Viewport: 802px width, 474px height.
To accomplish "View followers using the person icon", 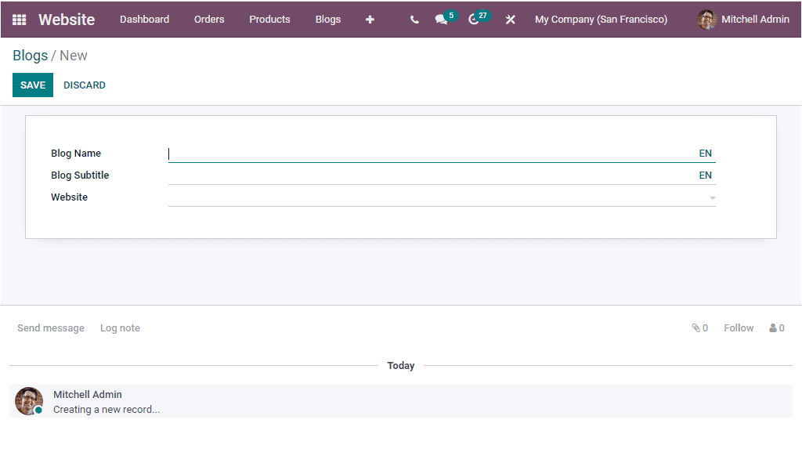I will (x=773, y=327).
